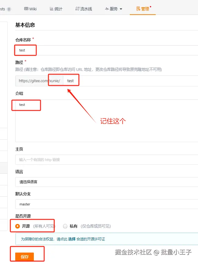Viewport: 198px width, 262px height.
Task: Click the 管理 settings icon
Action: click(138, 9)
